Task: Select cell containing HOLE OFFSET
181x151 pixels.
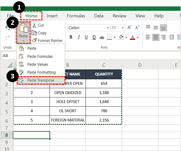Action: pyautogui.click(x=68, y=102)
